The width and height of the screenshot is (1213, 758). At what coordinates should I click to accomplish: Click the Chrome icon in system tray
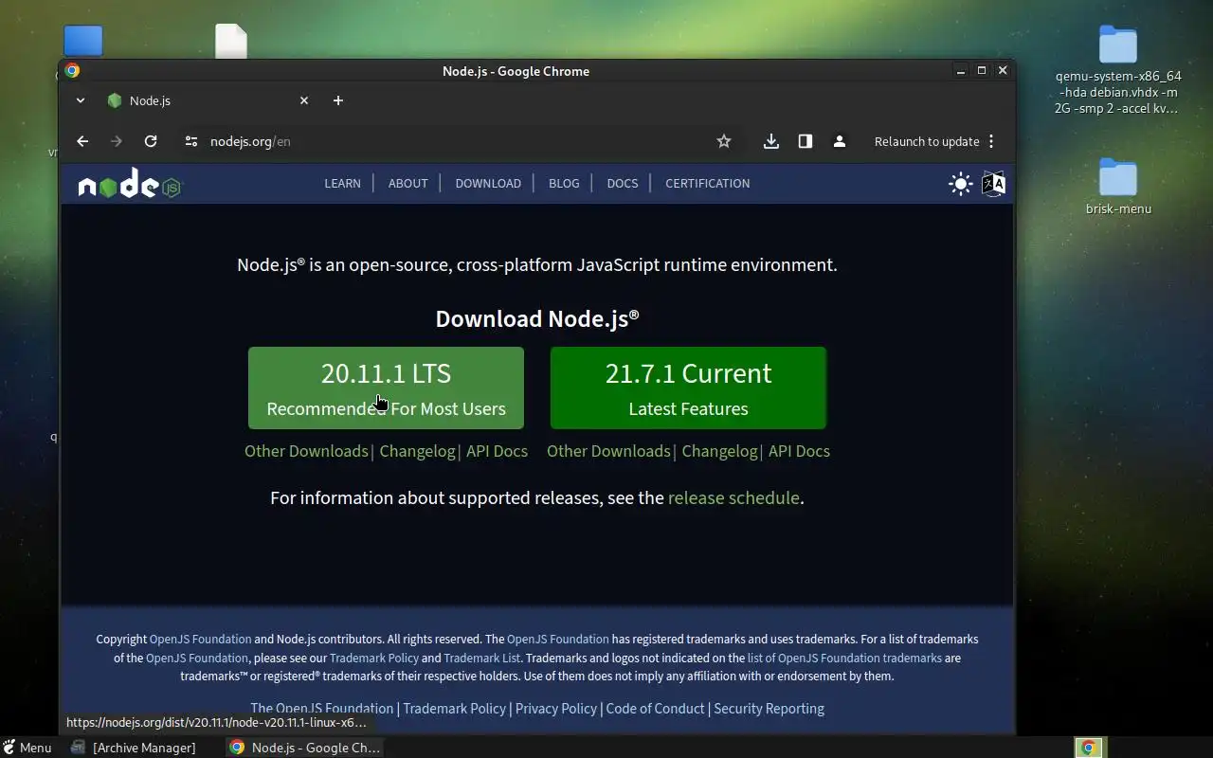tap(1089, 748)
